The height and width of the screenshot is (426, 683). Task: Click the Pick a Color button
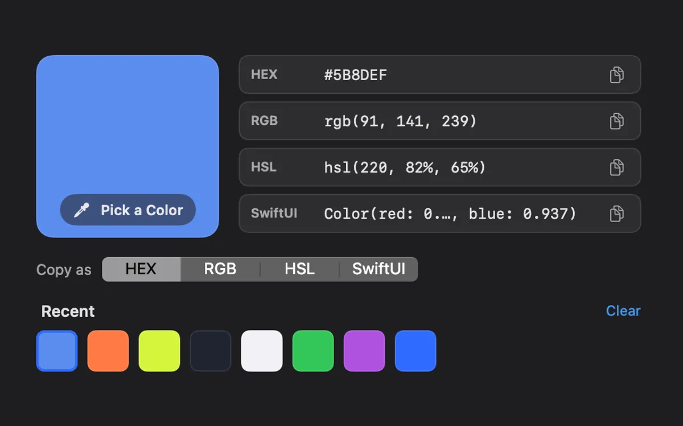(x=128, y=210)
